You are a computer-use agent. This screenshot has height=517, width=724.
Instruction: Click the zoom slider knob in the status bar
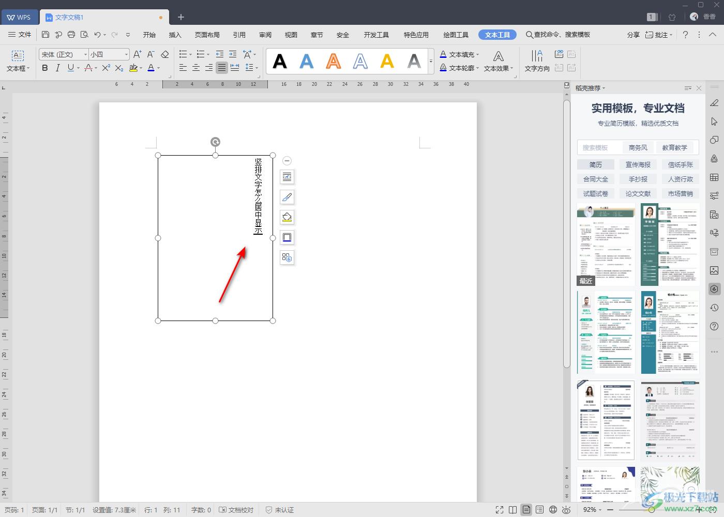point(652,510)
